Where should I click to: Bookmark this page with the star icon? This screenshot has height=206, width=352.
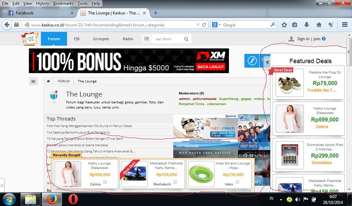tap(284, 25)
